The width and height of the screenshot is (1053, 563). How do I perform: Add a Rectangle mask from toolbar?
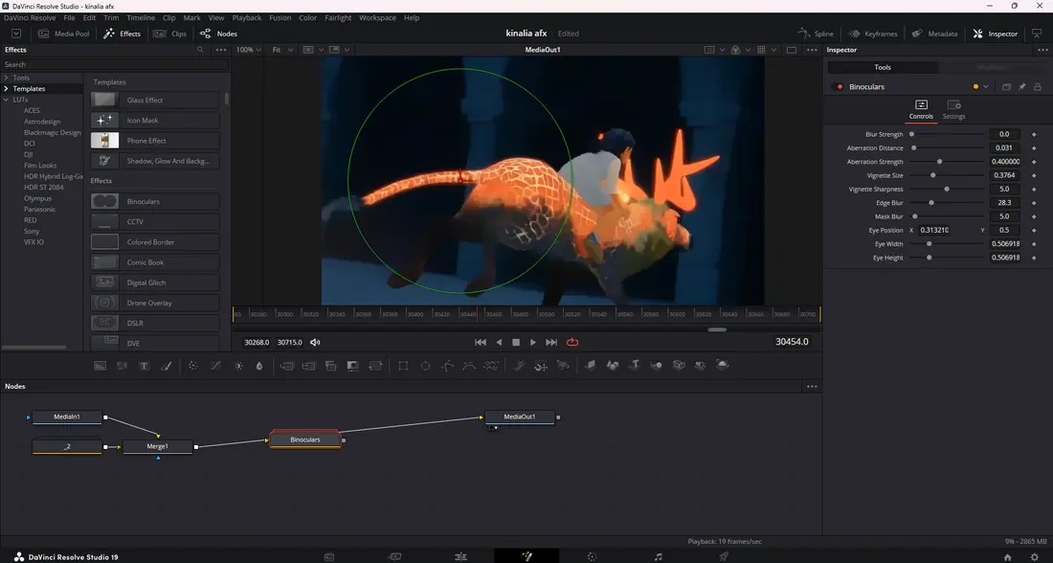click(x=403, y=366)
